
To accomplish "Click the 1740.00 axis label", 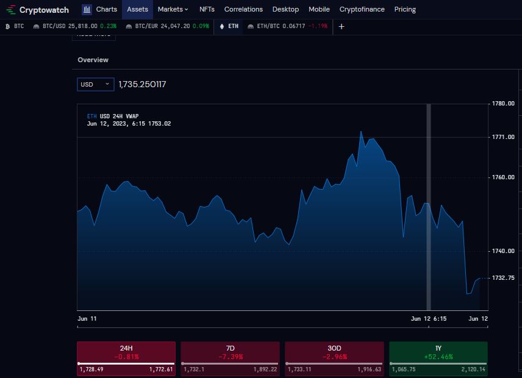I will tap(503, 251).
